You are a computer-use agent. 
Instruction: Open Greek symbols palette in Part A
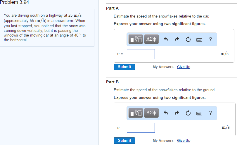151,39
